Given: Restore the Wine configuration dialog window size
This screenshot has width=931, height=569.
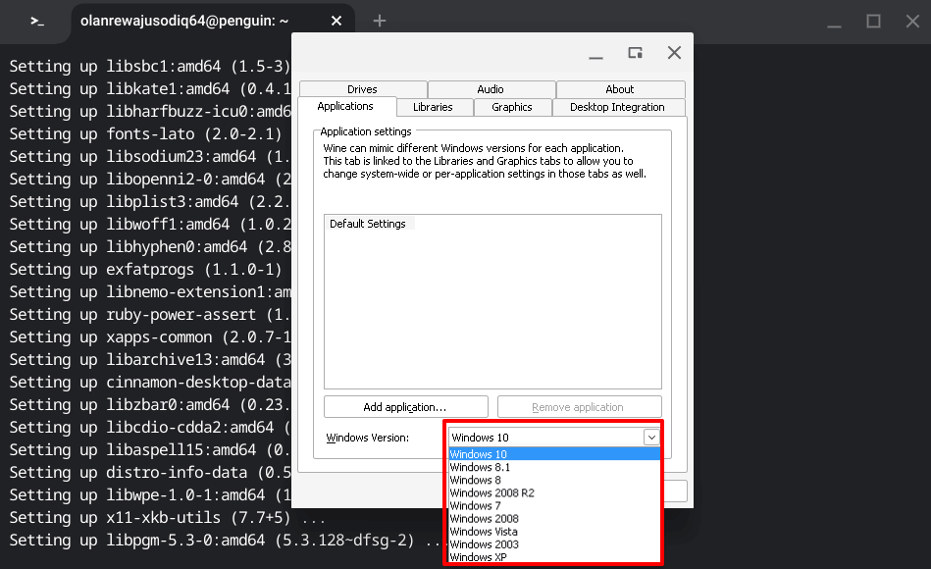Looking at the screenshot, I should [x=636, y=53].
